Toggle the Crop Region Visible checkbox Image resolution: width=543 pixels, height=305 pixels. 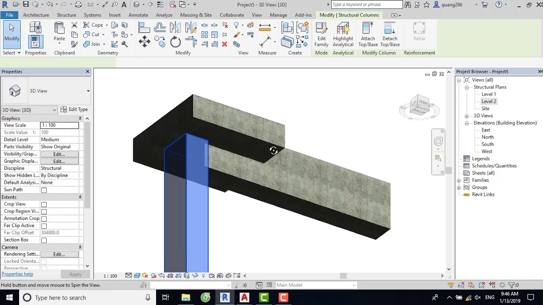click(x=44, y=212)
